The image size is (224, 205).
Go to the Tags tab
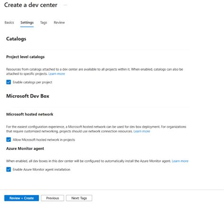(43, 23)
